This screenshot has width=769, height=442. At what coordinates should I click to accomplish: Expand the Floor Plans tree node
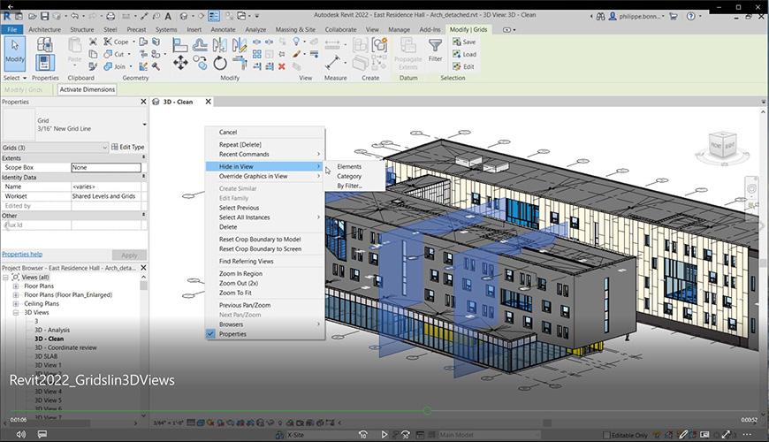[16, 286]
